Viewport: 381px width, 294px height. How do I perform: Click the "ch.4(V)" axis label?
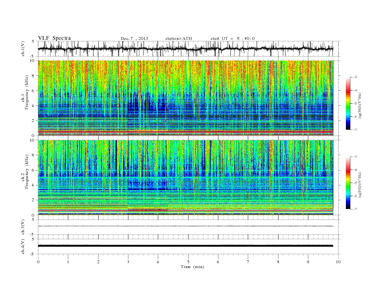(23, 246)
